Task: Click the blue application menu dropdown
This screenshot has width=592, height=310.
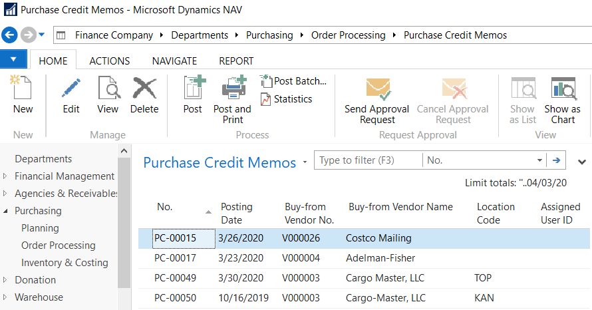Action: point(13,60)
